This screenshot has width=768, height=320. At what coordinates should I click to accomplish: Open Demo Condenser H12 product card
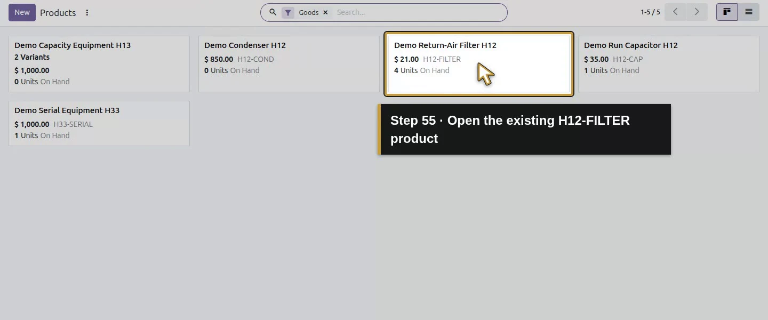click(x=289, y=64)
